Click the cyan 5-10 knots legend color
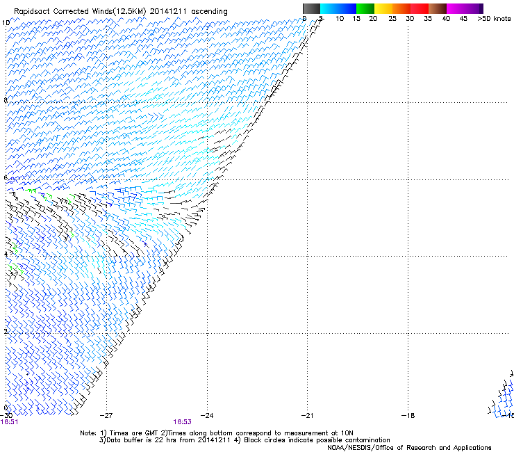This screenshot has width=514, height=452. click(329, 8)
